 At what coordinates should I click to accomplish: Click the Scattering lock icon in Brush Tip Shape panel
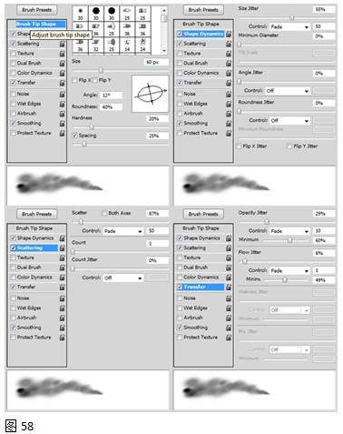(62, 44)
